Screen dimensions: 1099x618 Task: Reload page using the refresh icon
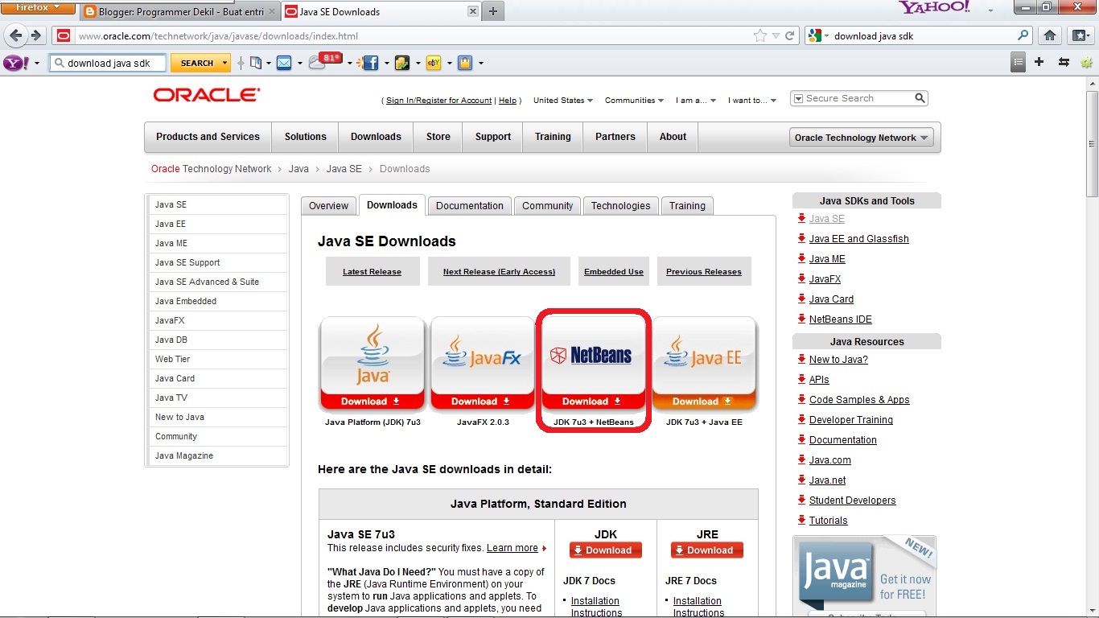click(790, 35)
